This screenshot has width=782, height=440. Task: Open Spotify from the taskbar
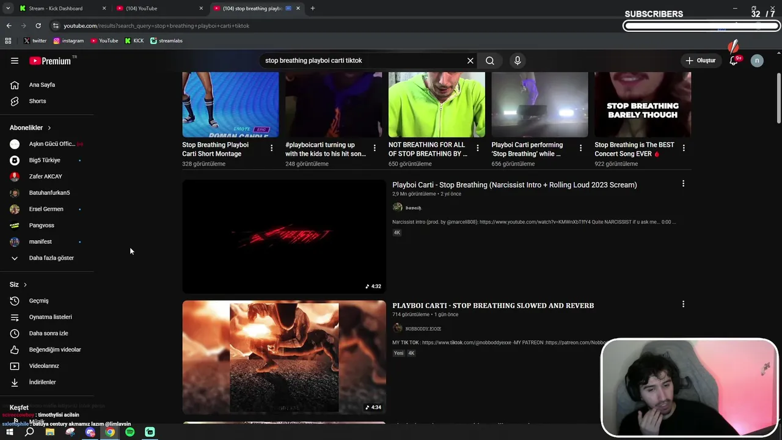(130, 432)
